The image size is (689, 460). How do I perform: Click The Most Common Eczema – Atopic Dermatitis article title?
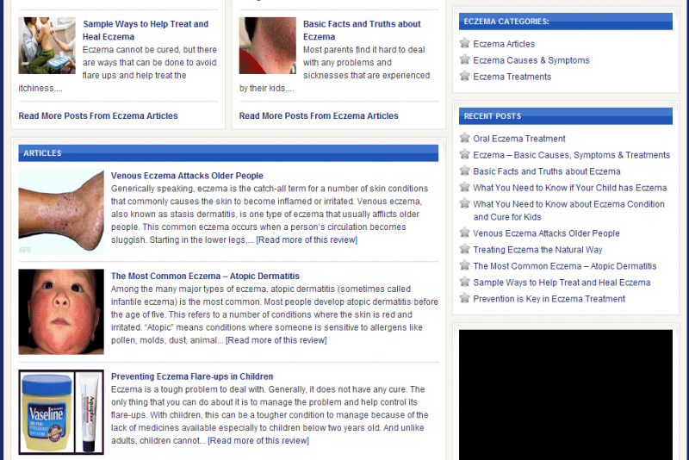[x=205, y=276]
